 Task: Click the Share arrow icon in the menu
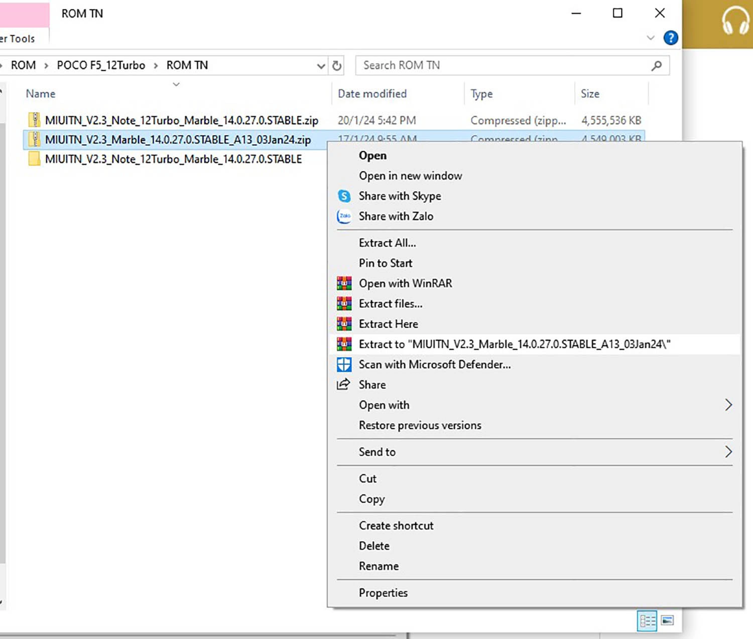pyautogui.click(x=343, y=385)
